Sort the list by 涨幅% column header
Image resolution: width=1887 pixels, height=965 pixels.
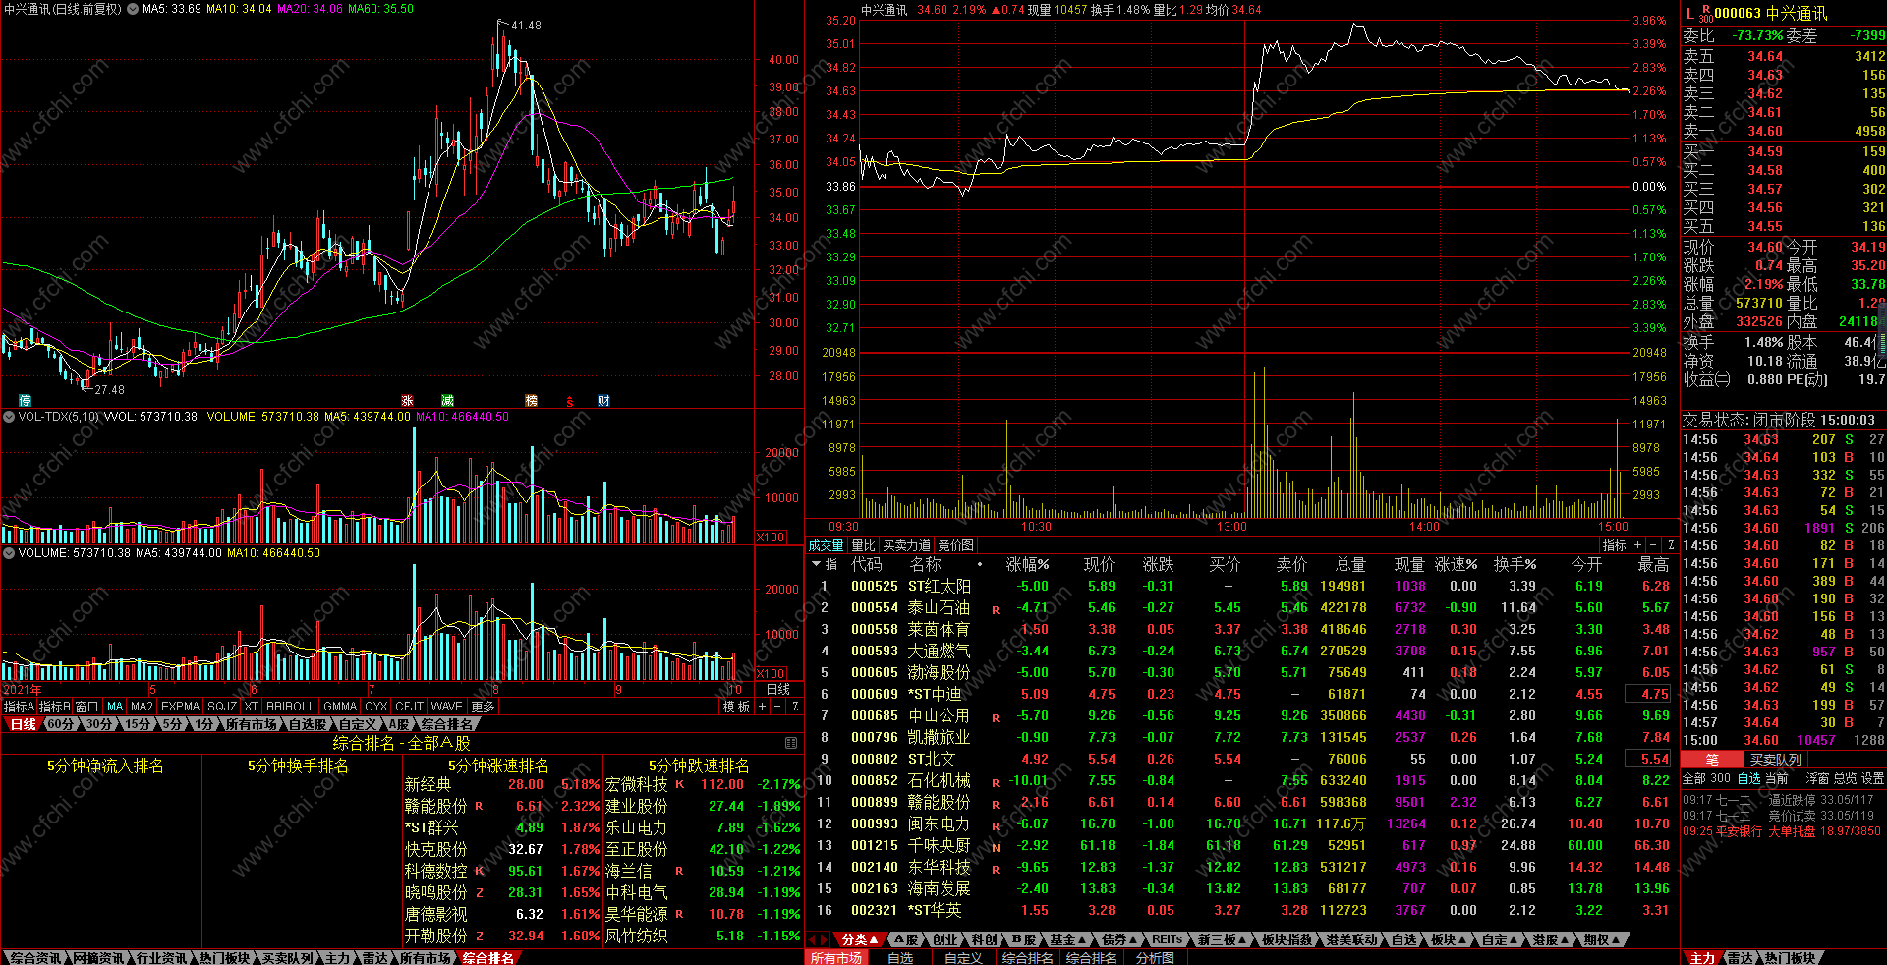click(1027, 564)
